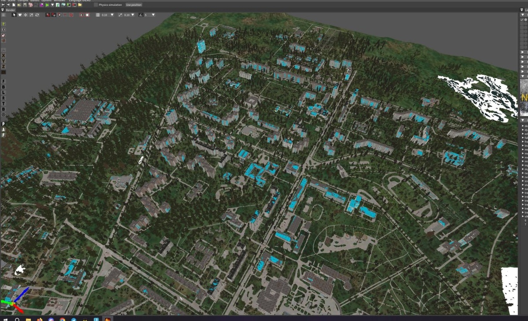
Task: Toggle the Y axis button
Action: (x=4, y=61)
